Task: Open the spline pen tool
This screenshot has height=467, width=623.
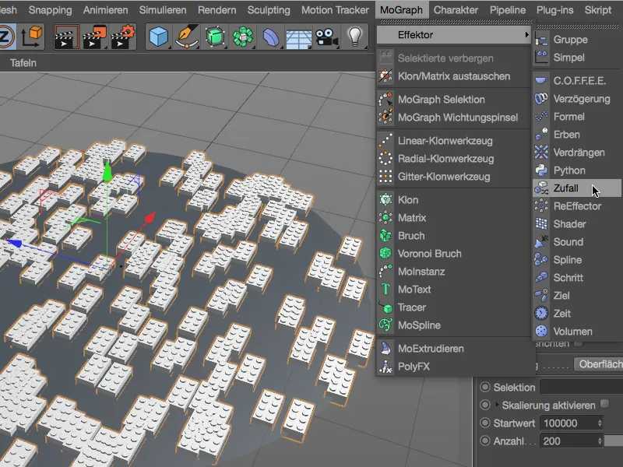Action: [x=187, y=35]
